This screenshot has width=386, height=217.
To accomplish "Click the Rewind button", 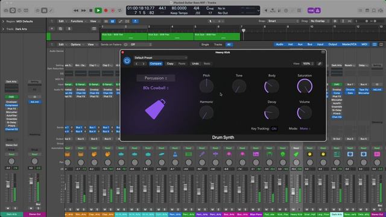I will [x=76, y=11].
